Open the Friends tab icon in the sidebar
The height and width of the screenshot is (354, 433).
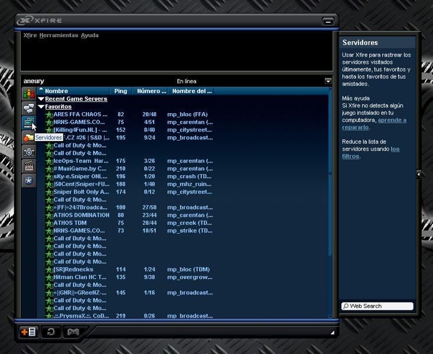pos(29,94)
